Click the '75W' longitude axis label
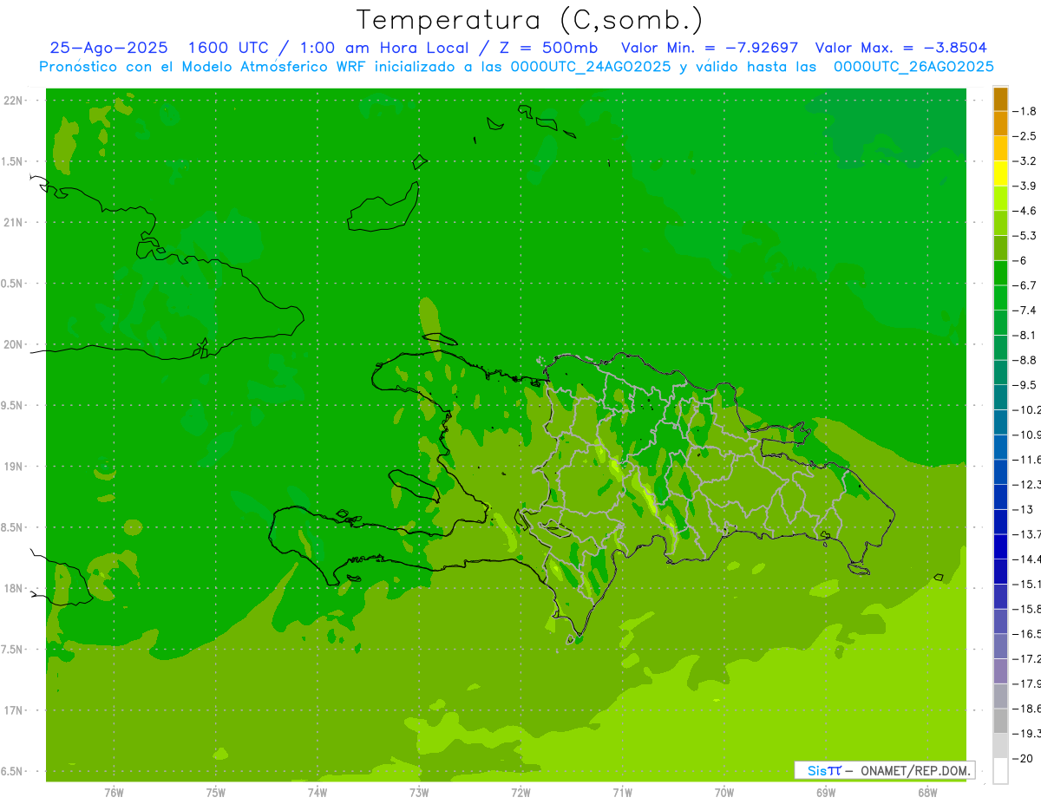1041x804 pixels. click(215, 792)
